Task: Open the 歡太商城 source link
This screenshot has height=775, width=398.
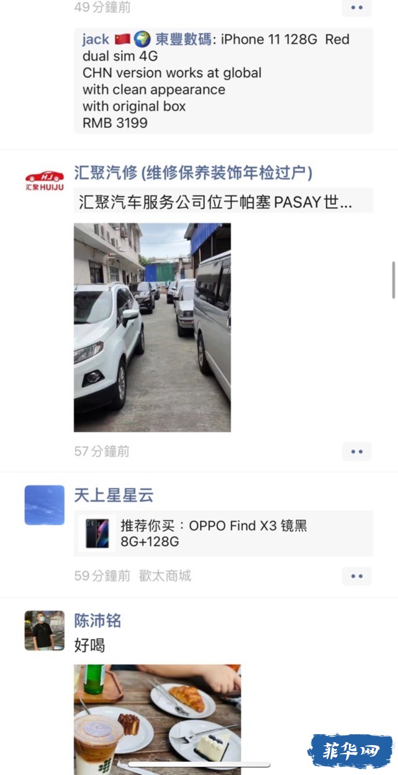Action: (x=165, y=576)
